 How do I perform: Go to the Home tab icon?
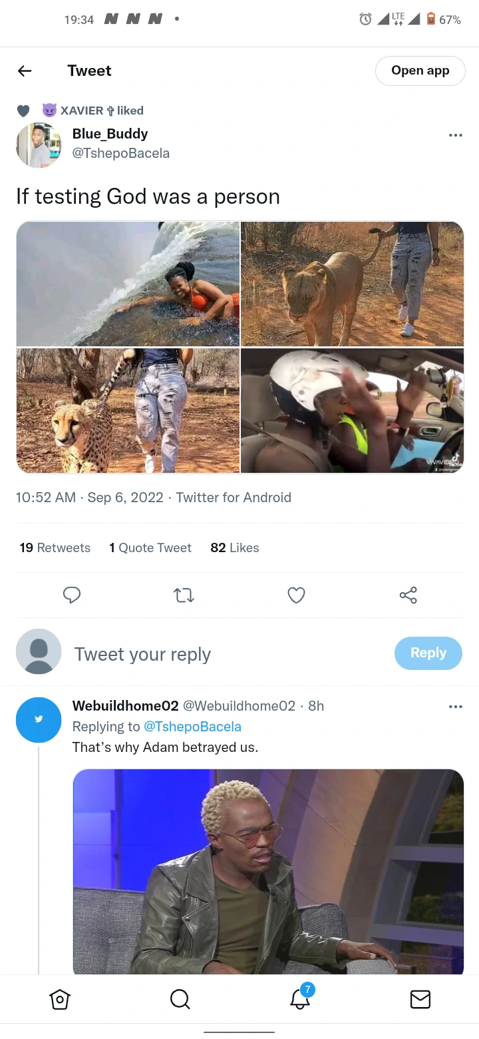tap(60, 999)
